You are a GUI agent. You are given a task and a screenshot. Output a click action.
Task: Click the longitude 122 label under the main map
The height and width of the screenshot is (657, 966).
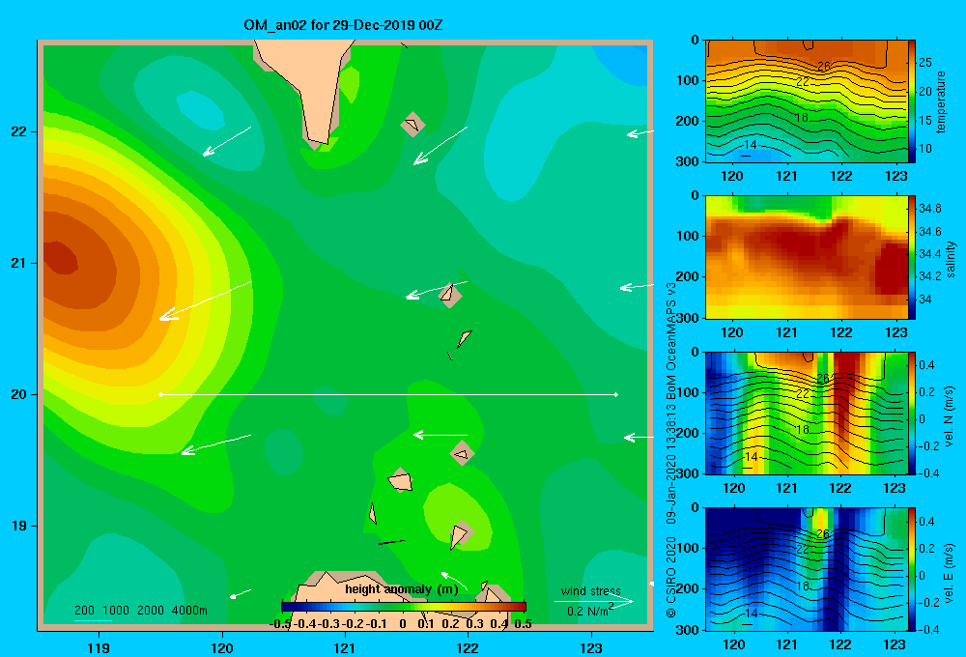click(x=468, y=647)
